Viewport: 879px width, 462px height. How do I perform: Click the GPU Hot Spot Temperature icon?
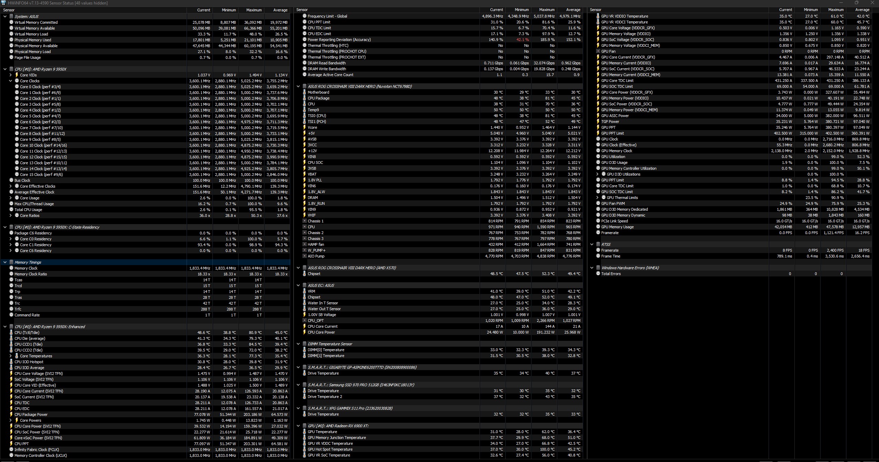304,449
